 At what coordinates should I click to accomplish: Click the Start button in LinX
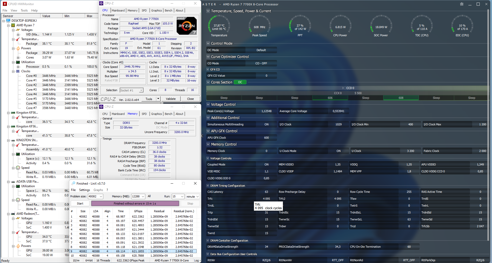pyautogui.click(x=80, y=204)
